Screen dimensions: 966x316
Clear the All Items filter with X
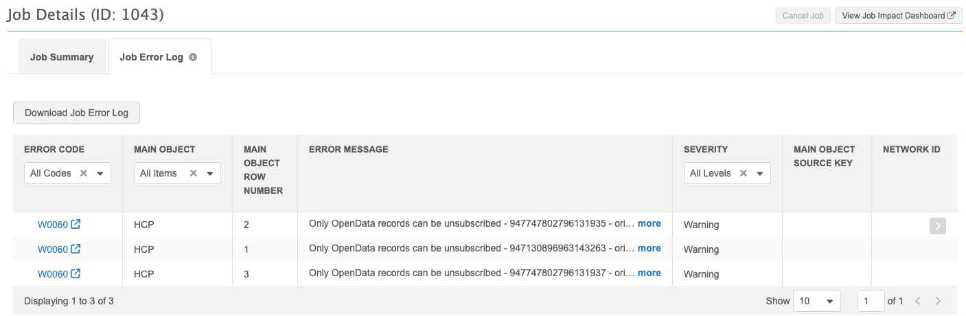point(194,173)
